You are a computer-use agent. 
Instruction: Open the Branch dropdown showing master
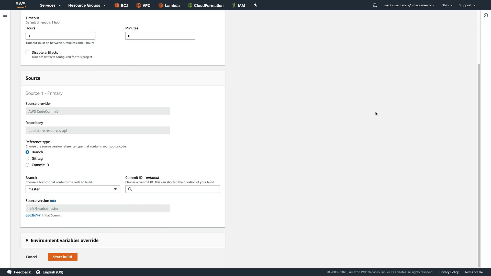point(73,189)
